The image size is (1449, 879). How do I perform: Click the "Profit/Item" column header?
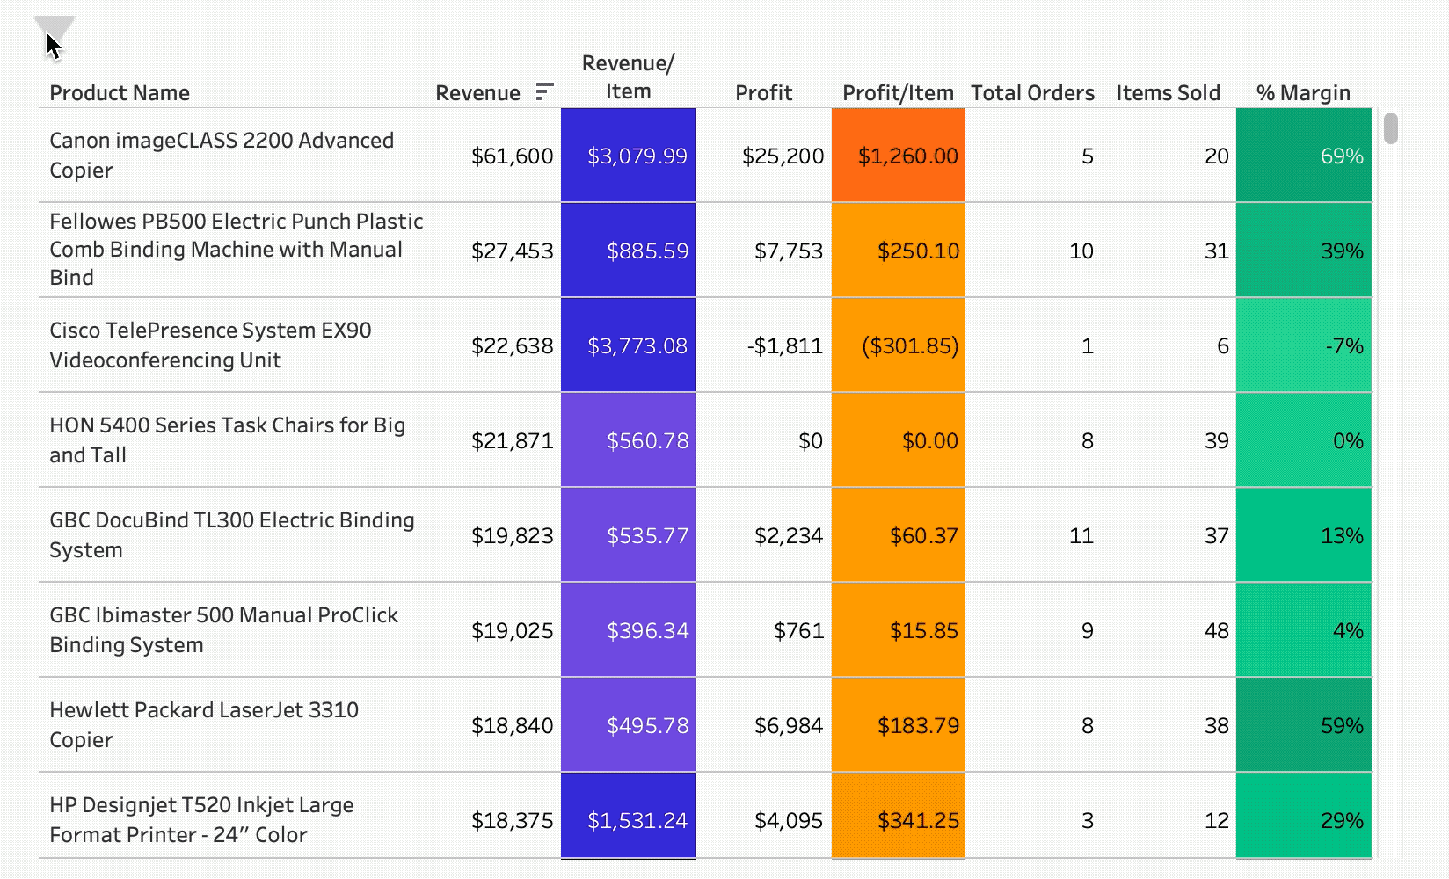pos(898,92)
